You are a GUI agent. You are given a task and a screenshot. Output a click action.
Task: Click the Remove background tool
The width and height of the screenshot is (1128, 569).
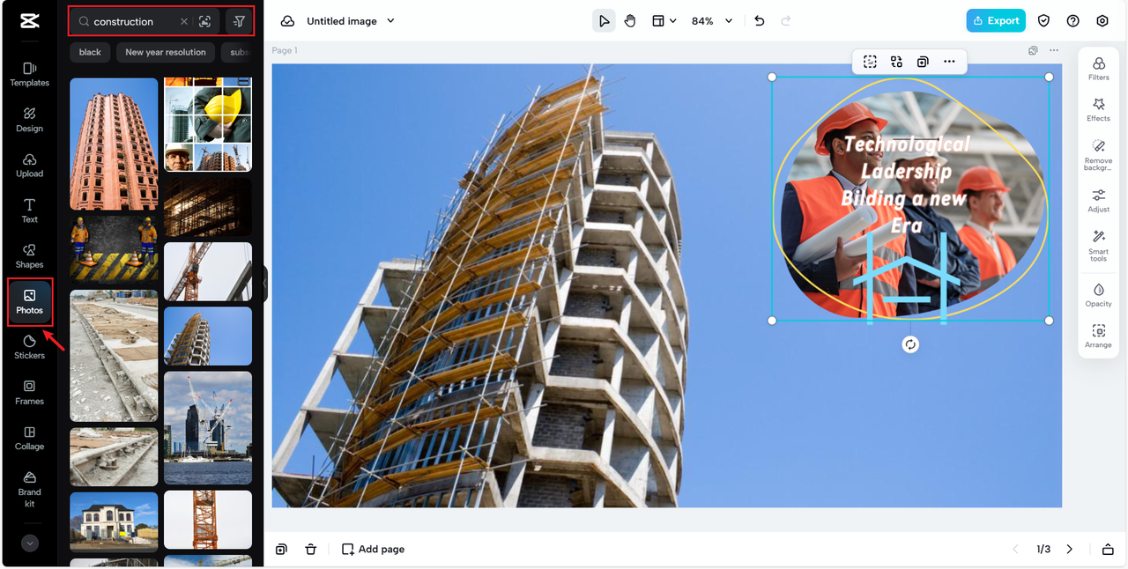tap(1099, 154)
